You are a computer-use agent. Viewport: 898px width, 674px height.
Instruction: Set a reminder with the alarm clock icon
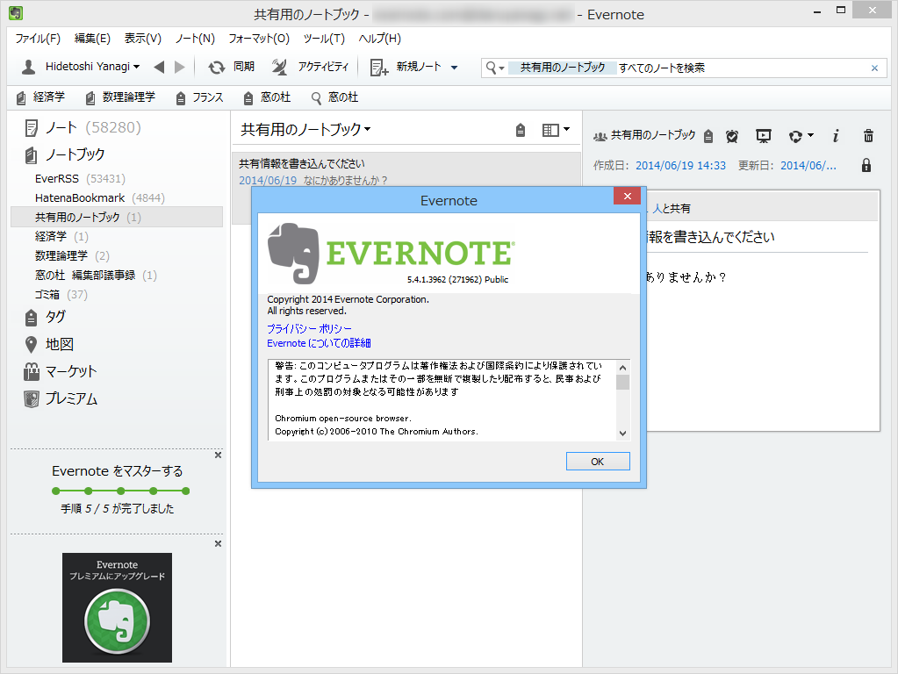pyautogui.click(x=731, y=136)
